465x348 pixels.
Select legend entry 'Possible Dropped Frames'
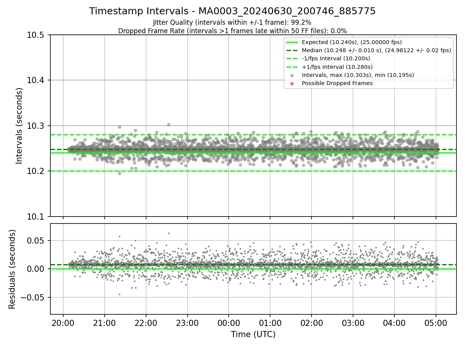(x=337, y=83)
